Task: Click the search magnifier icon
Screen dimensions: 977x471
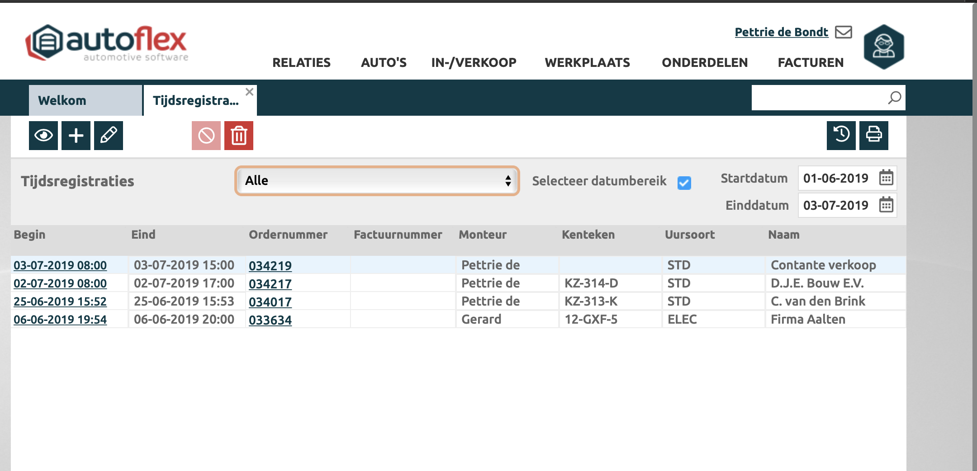Action: (x=894, y=98)
